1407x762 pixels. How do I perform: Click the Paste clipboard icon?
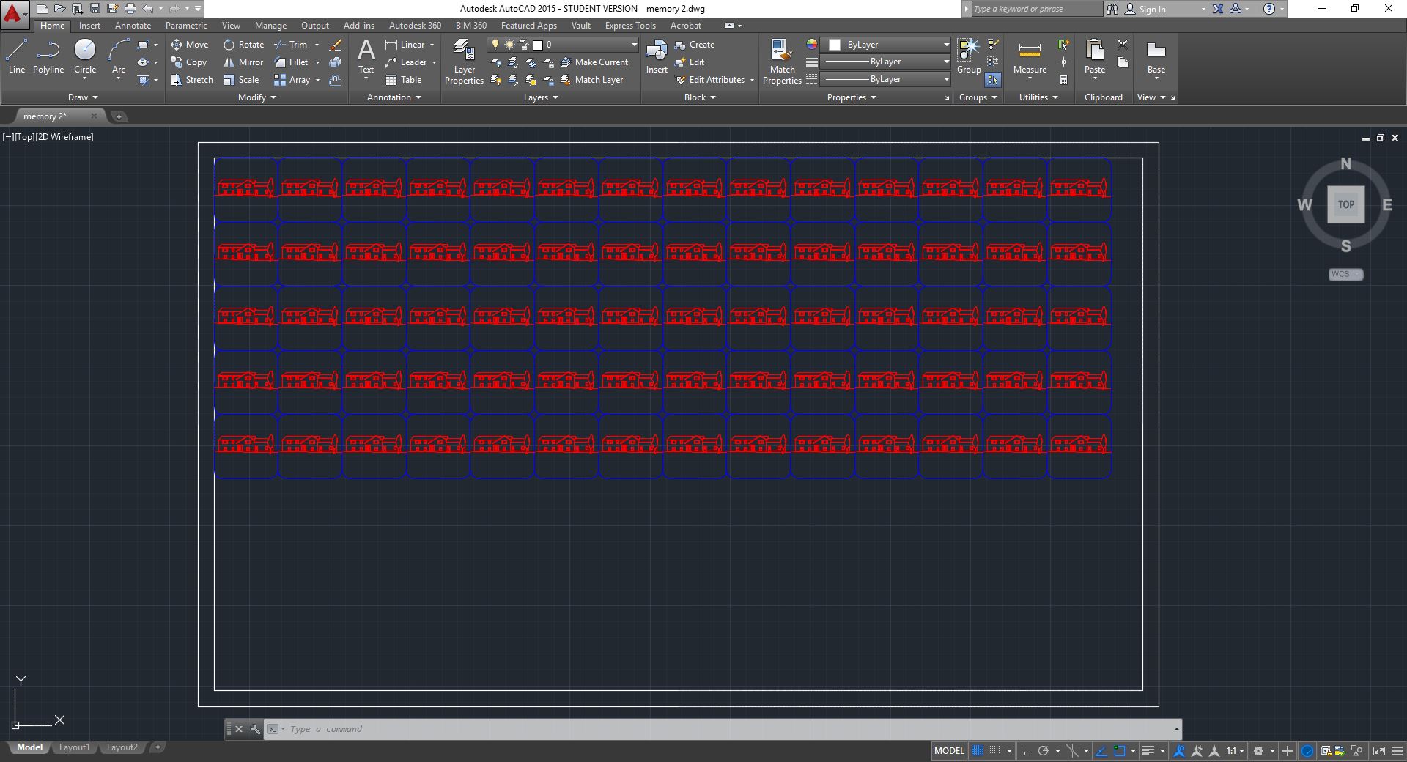(1095, 57)
